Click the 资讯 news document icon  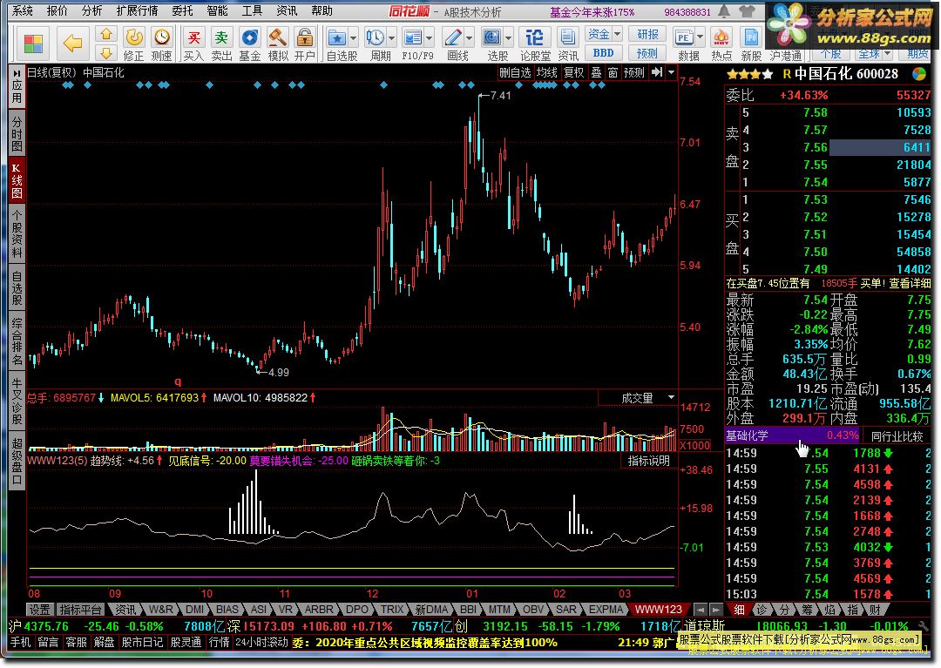pyautogui.click(x=567, y=38)
